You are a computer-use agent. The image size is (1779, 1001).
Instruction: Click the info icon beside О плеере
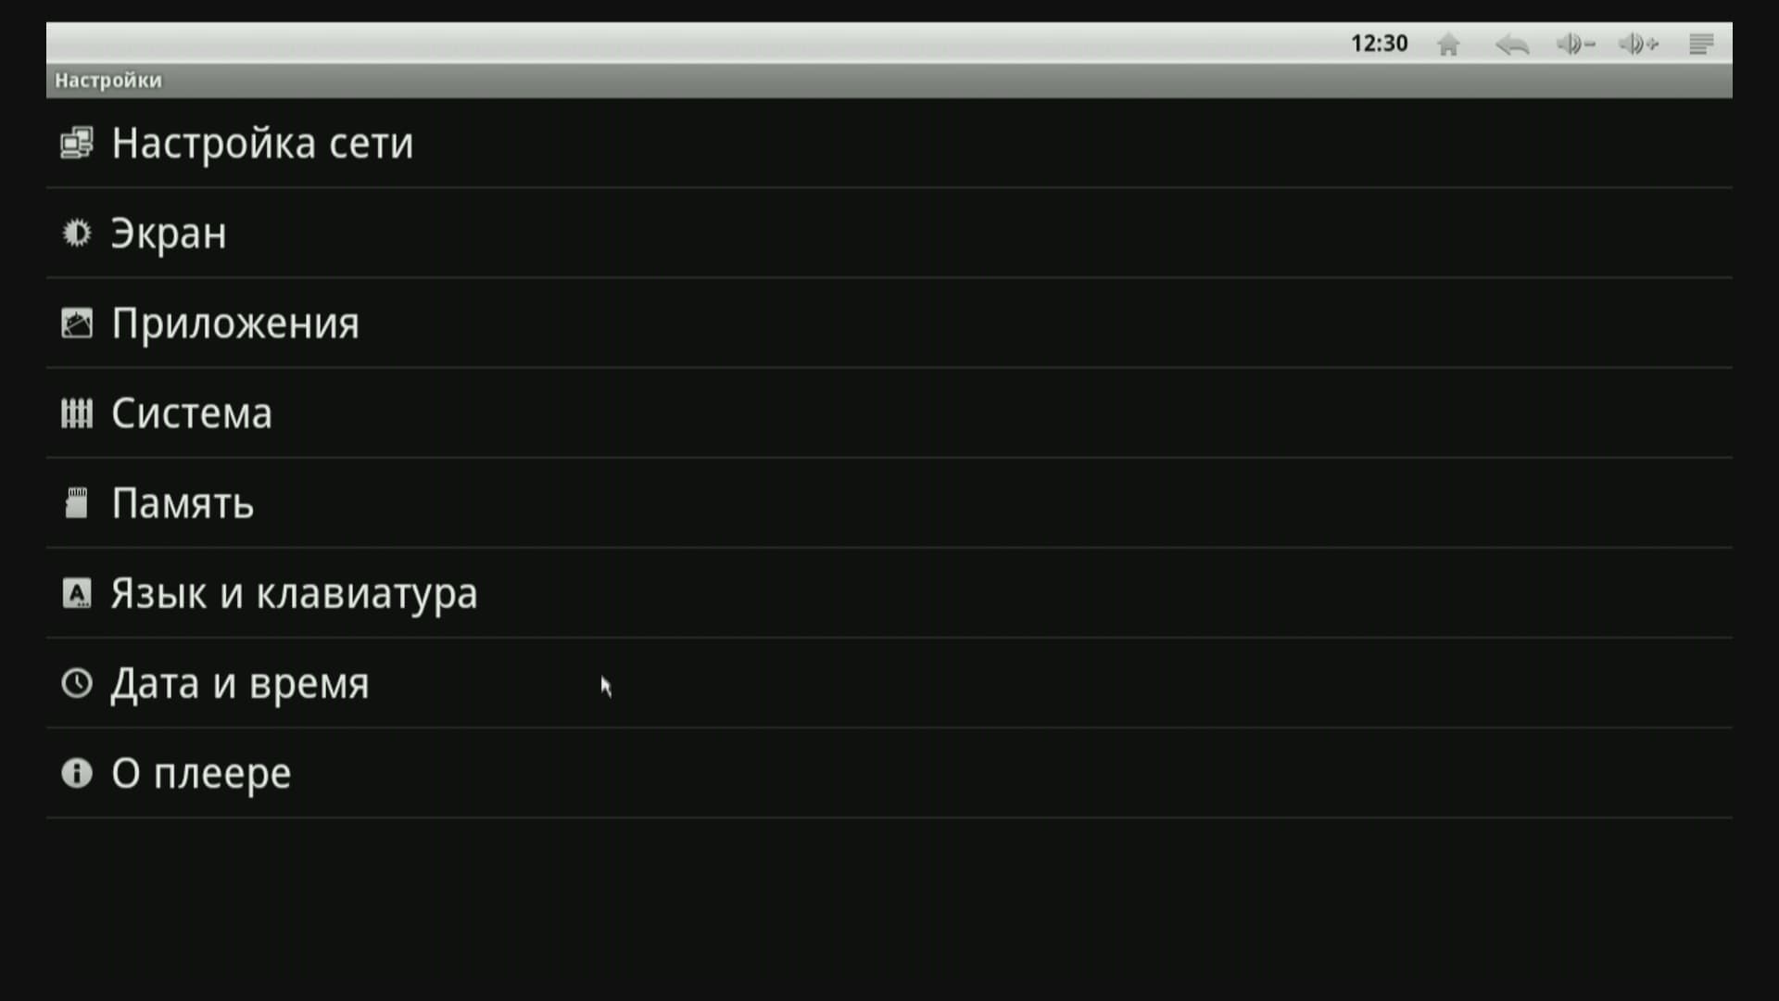tap(77, 773)
